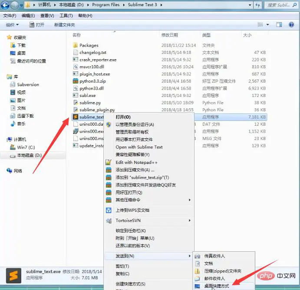The width and height of the screenshot is (300, 290).
Task: Open the view options dropdown arrow
Action: (x=268, y=24)
